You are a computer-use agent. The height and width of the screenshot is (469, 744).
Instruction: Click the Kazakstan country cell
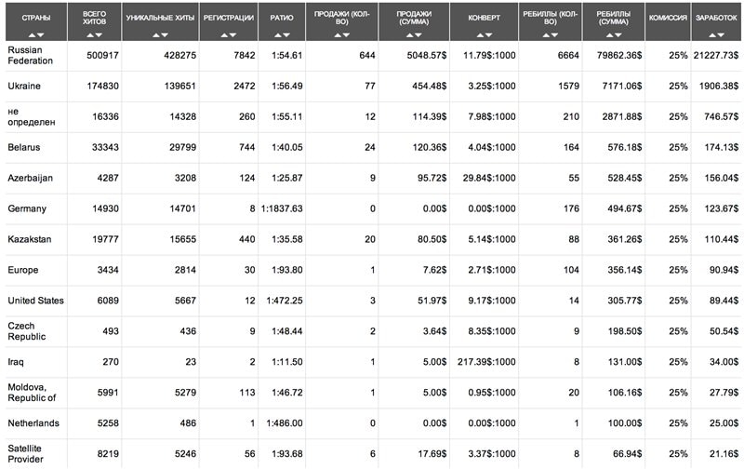[29, 240]
